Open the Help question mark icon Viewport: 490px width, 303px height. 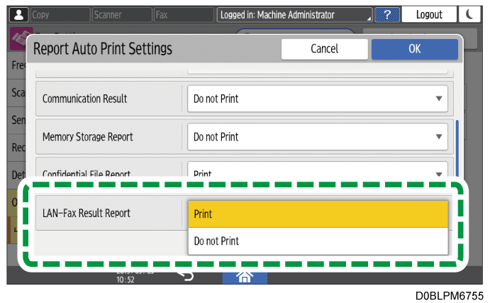point(387,14)
